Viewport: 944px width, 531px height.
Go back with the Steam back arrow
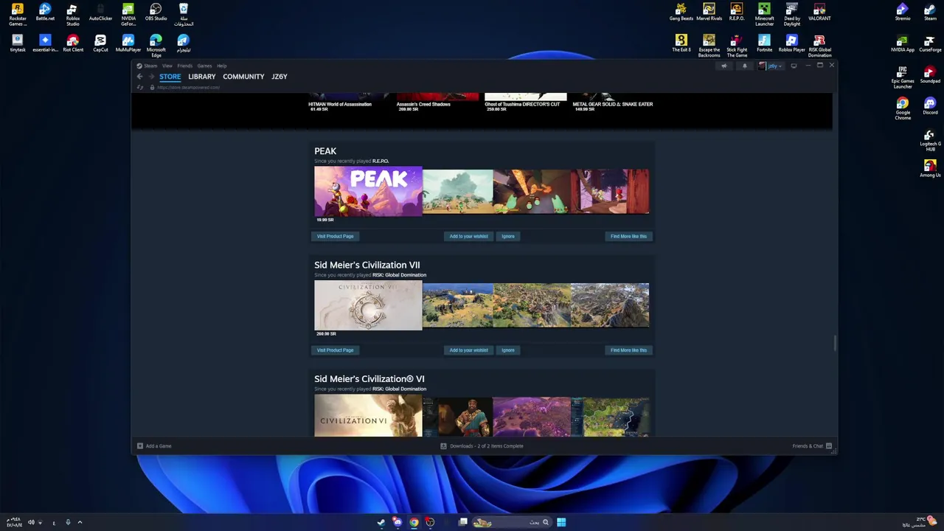click(139, 77)
